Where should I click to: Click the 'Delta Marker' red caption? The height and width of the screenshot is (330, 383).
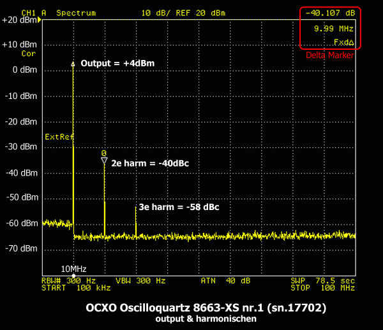(330, 55)
